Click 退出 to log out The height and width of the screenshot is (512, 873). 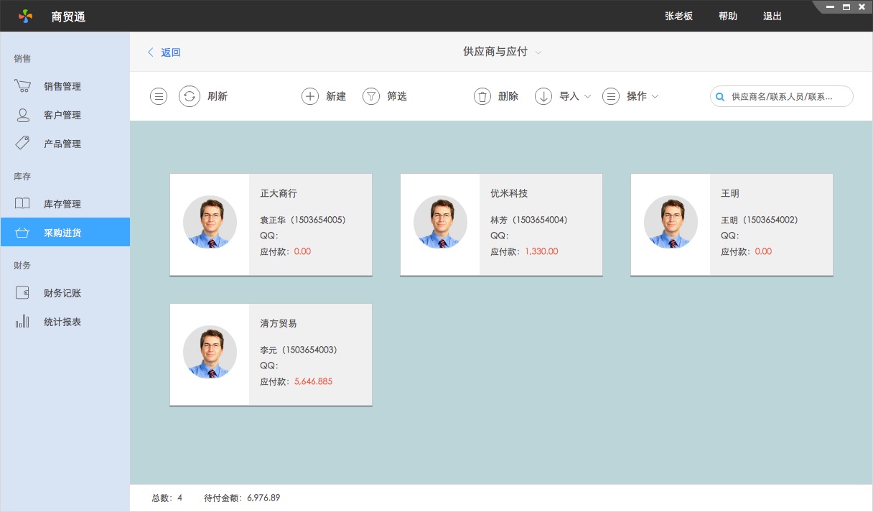772,16
